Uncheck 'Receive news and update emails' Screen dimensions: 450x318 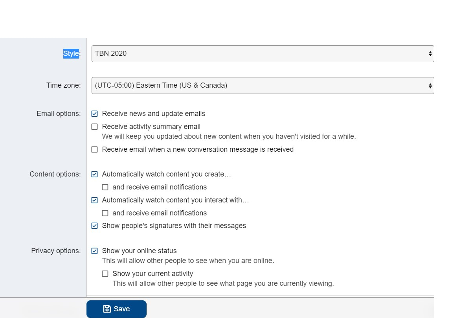[x=94, y=114]
